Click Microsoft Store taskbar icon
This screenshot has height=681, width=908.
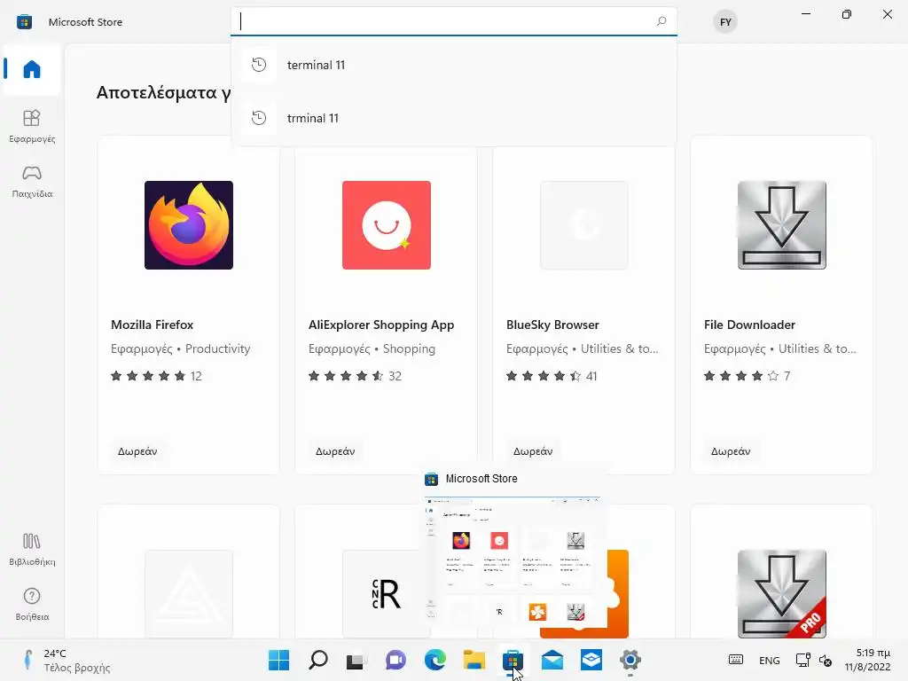pyautogui.click(x=513, y=660)
